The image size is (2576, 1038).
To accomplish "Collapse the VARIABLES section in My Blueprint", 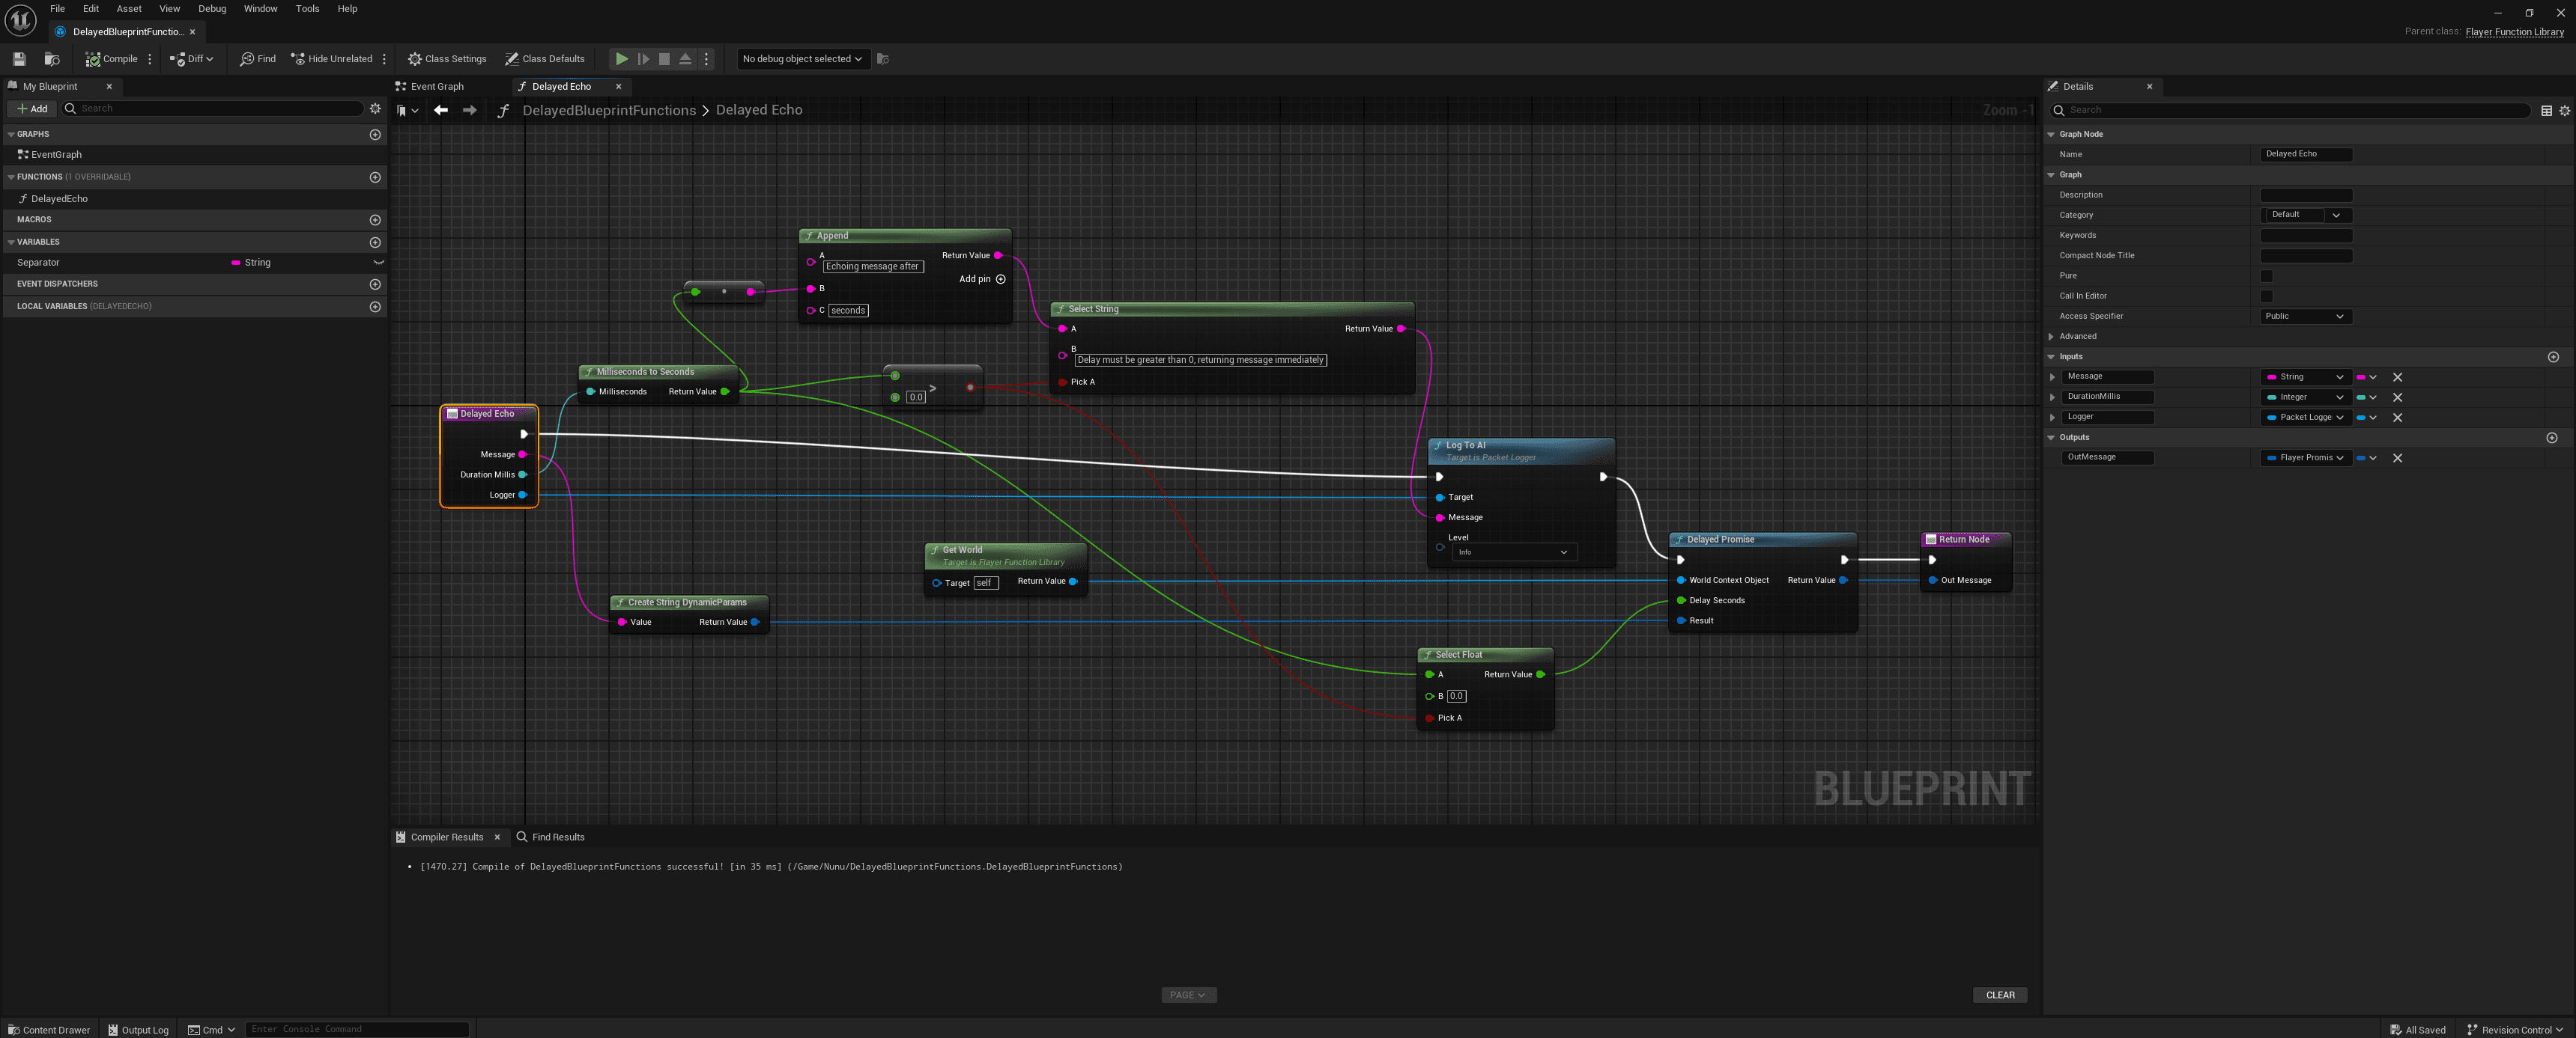I will click(11, 242).
